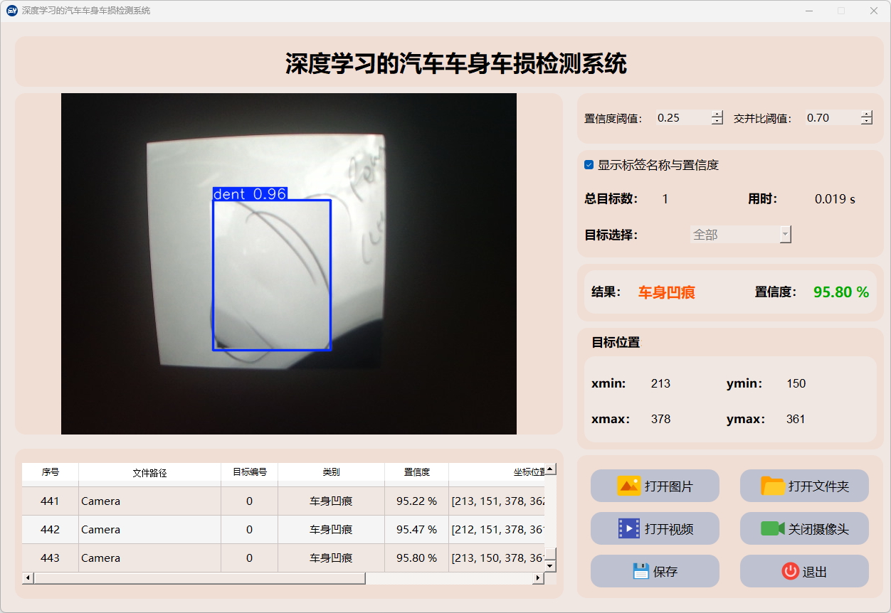Decrease the IoU threshold with down arrow
Image resolution: width=891 pixels, height=613 pixels.
(x=866, y=122)
